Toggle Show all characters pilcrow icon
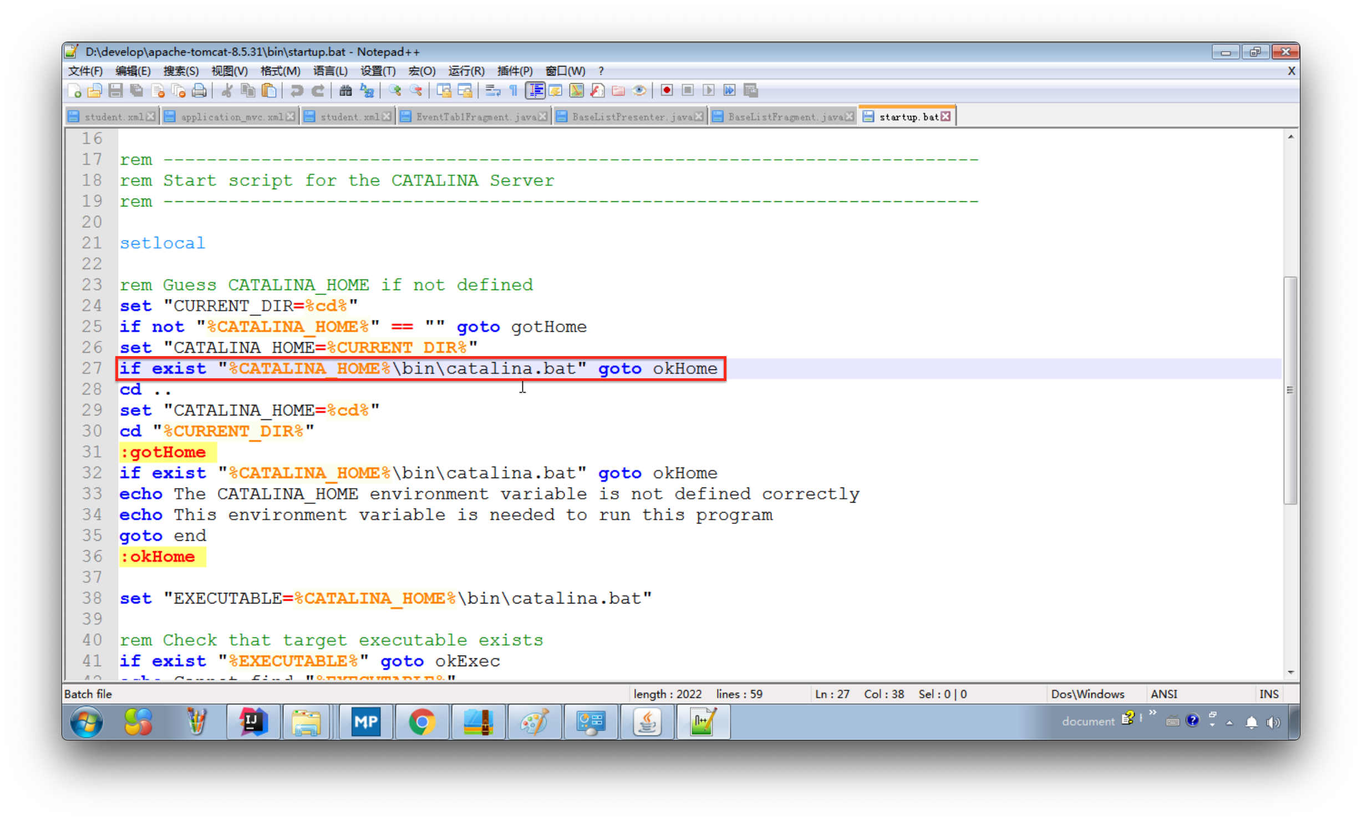1362x822 pixels. click(x=514, y=90)
